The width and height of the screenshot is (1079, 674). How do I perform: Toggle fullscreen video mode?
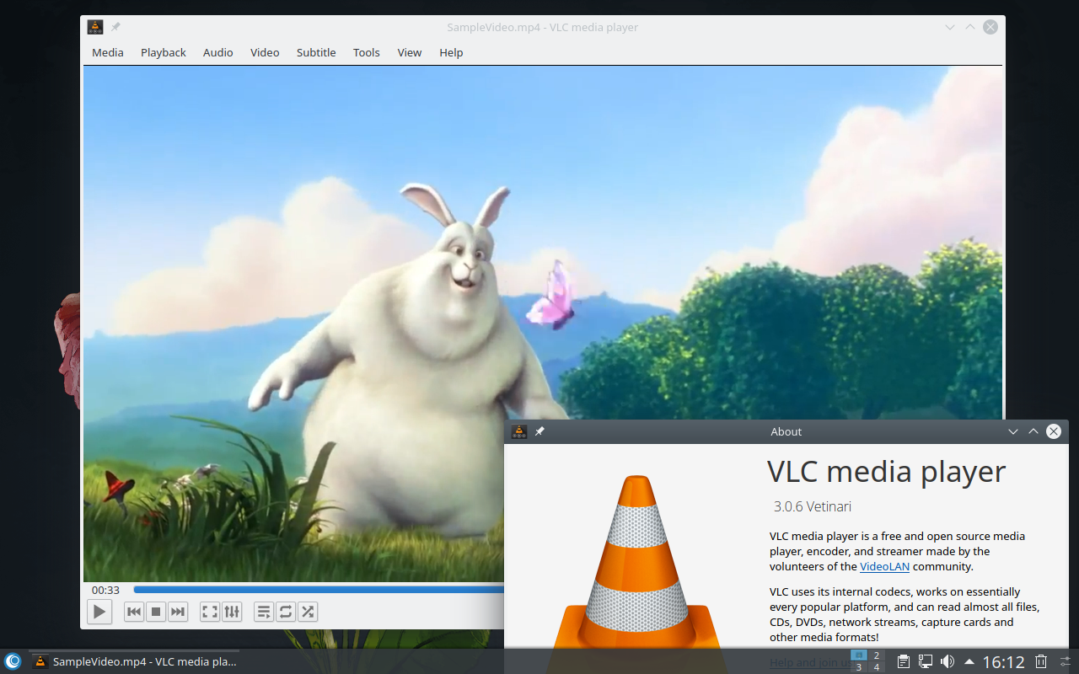210,612
